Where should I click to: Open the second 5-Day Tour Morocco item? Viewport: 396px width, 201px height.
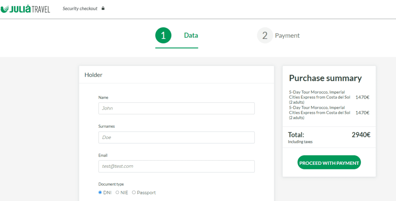(319, 113)
